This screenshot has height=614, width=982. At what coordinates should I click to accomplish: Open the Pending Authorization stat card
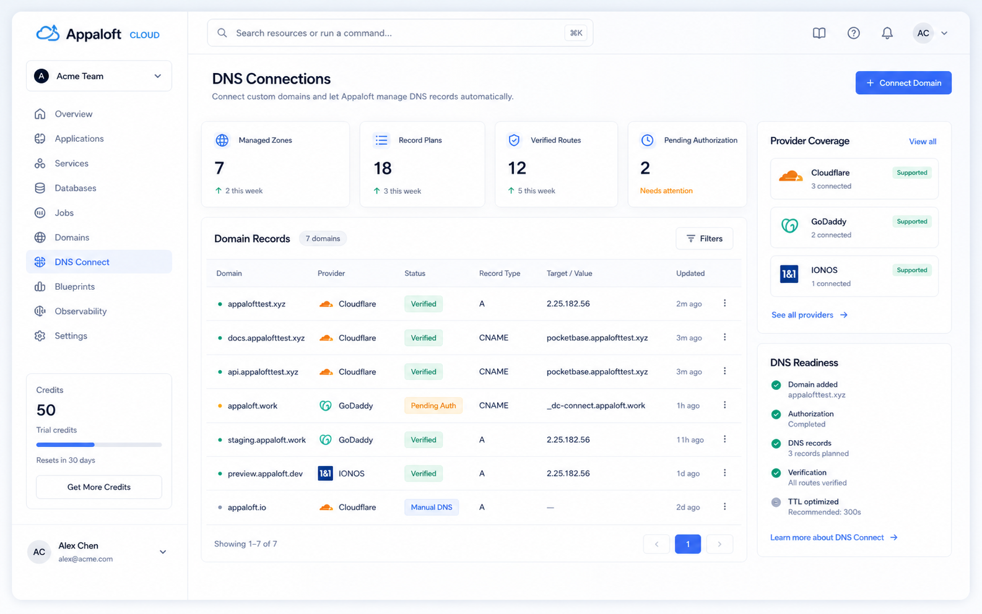(x=687, y=164)
